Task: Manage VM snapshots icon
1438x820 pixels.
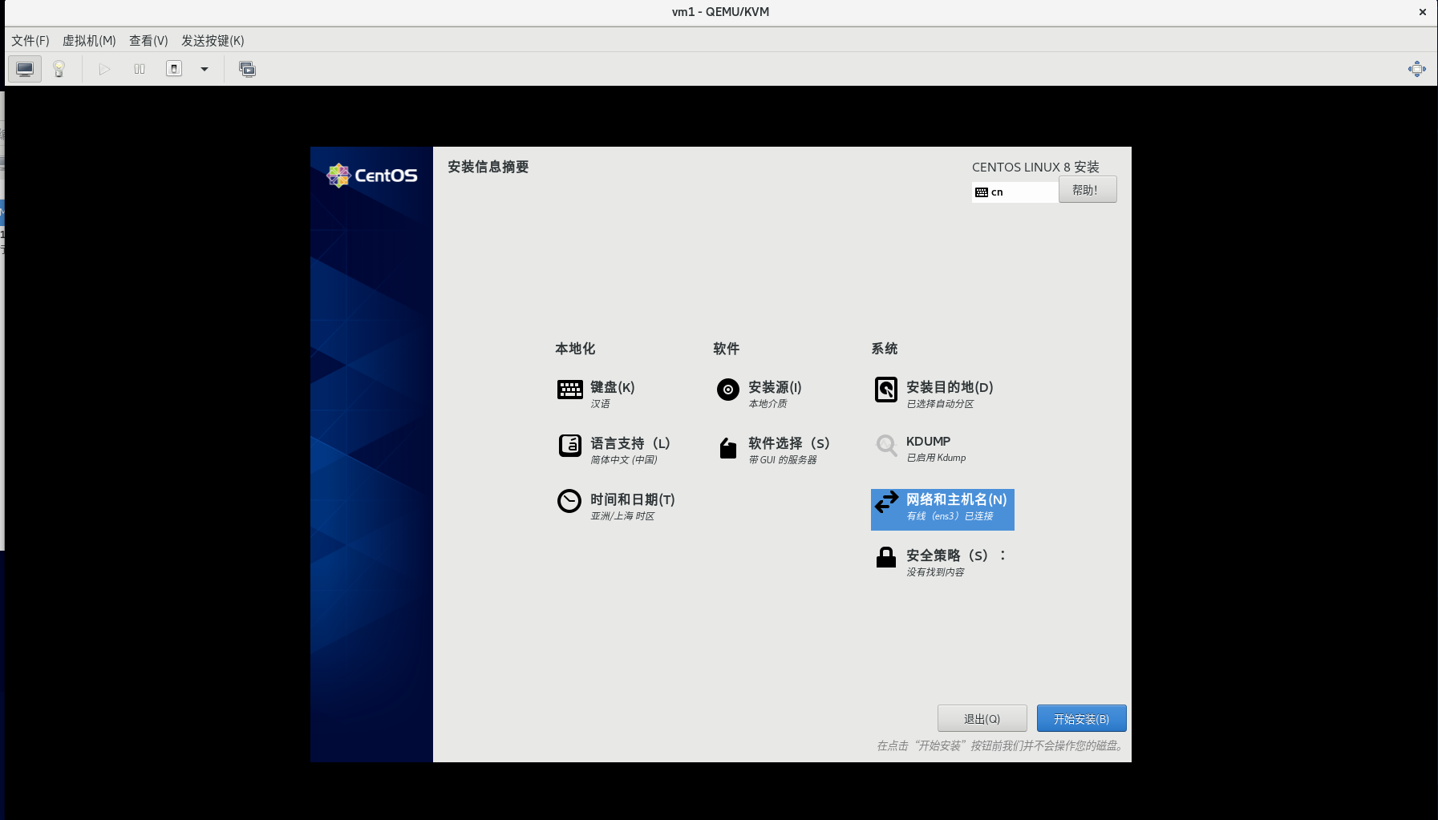Action: tap(247, 69)
